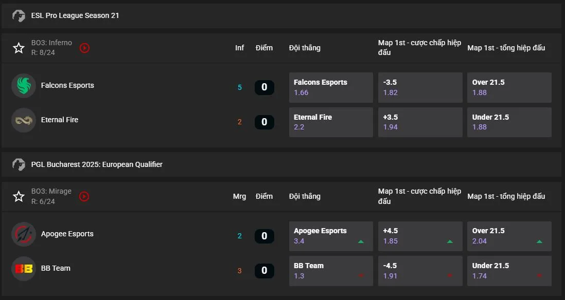Toggle the favorite star on the BO3 Mirage match
Screen dimensions: 565x300
[19, 196]
